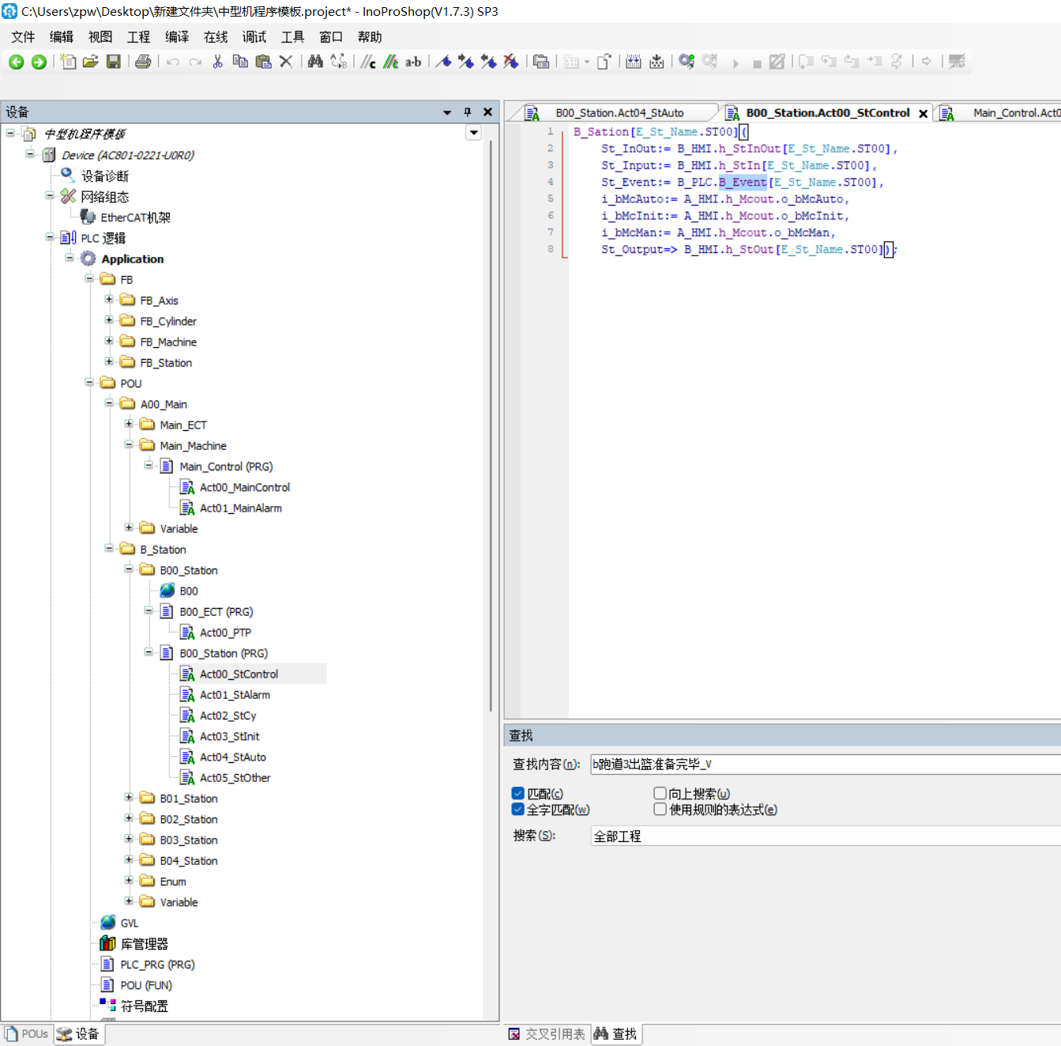Open the 编辑 menu
Image resolution: width=1061 pixels, height=1046 pixels.
pyautogui.click(x=62, y=36)
